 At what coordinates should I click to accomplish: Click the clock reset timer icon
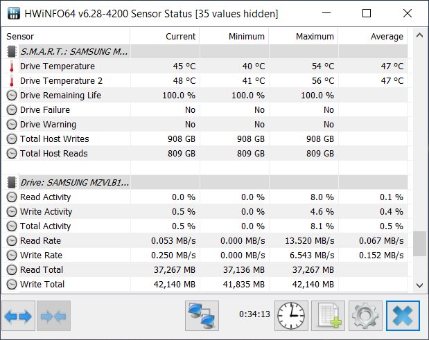click(x=291, y=316)
